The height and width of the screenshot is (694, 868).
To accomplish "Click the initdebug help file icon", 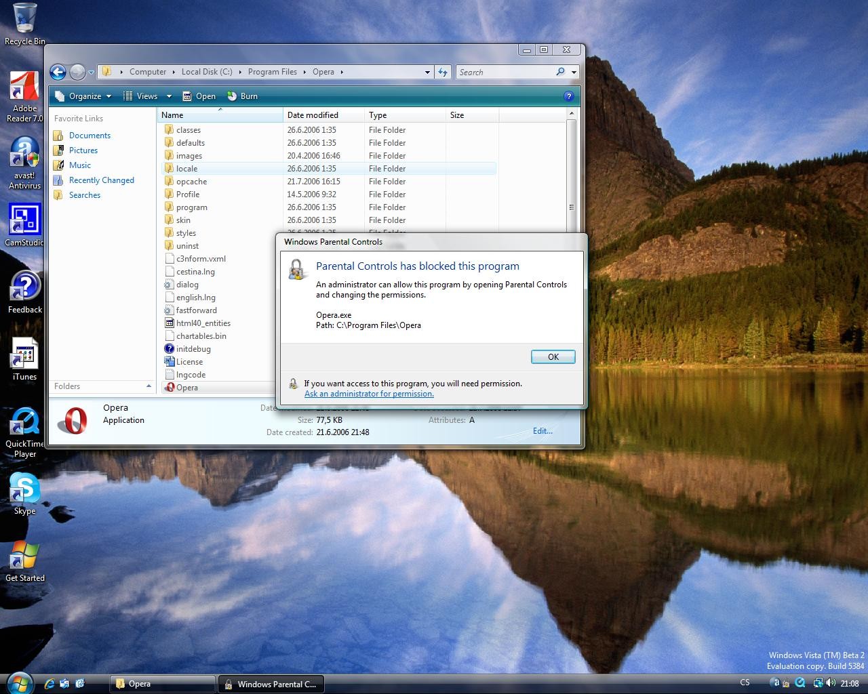I will click(170, 349).
